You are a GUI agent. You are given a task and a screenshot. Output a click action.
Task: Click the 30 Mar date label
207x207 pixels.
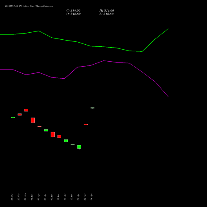(25, 197)
